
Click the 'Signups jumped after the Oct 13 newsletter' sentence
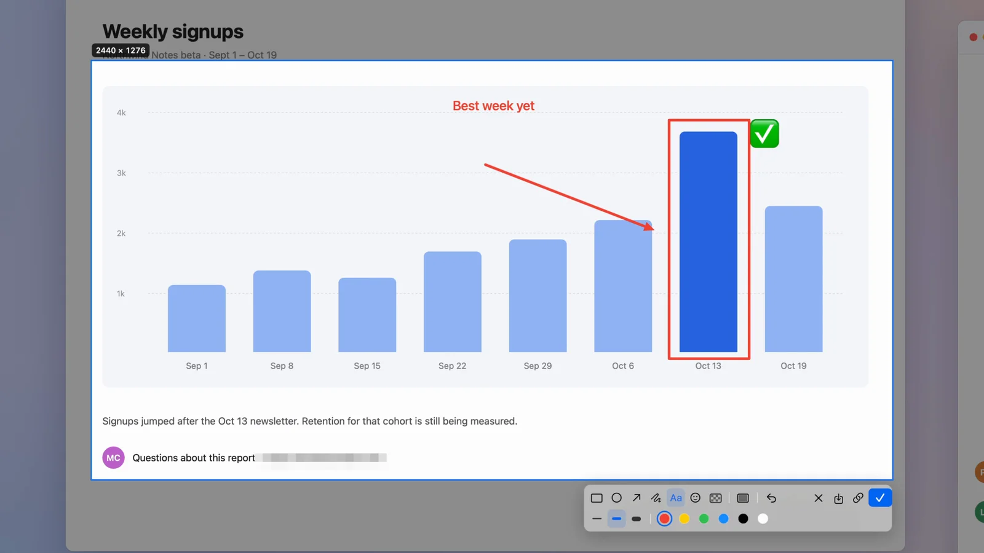(200, 422)
